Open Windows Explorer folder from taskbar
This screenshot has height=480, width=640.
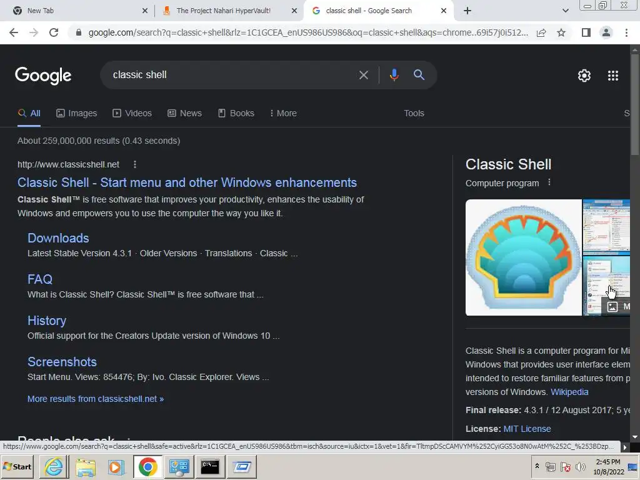[x=85, y=467]
